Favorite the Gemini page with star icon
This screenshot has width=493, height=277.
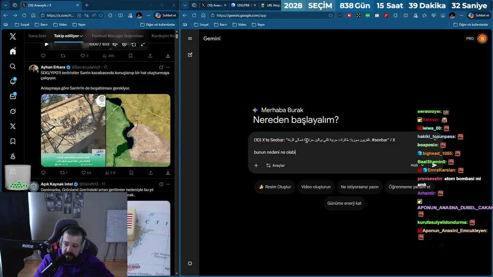(x=330, y=15)
